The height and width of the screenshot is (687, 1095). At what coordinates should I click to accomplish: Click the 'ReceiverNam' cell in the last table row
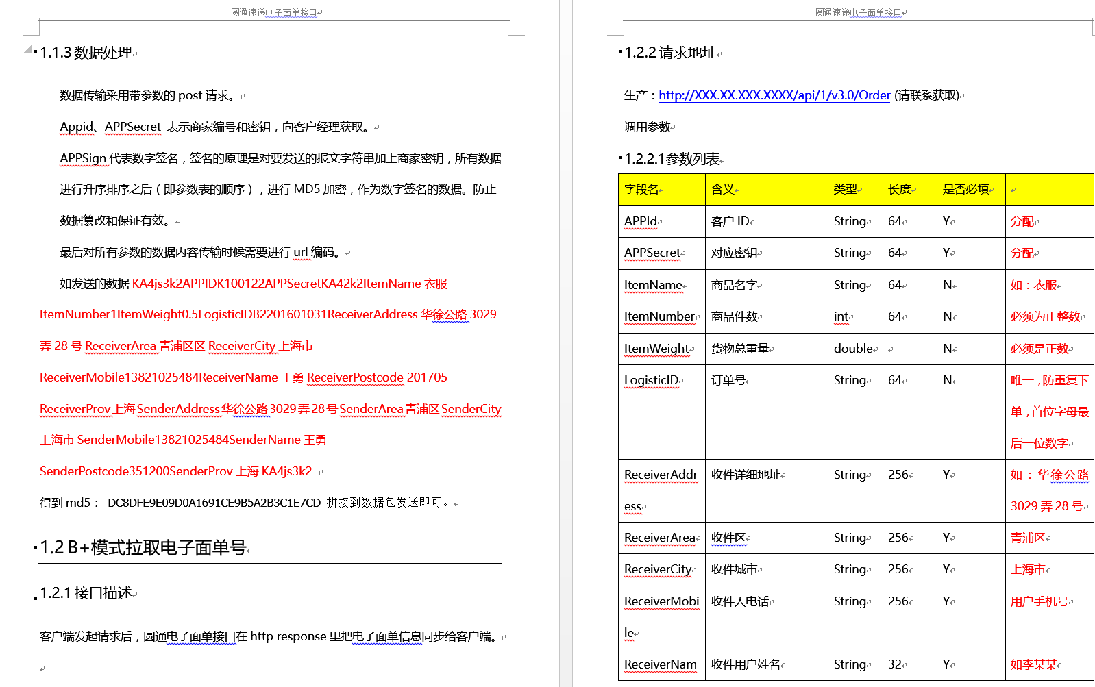(662, 664)
